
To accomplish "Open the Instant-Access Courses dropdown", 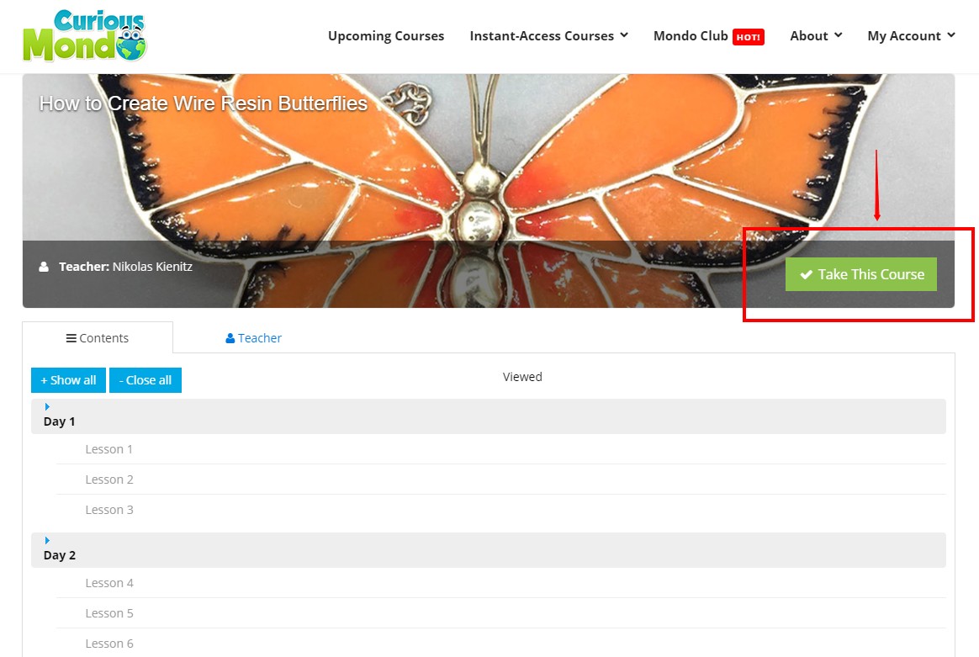I will pyautogui.click(x=549, y=35).
